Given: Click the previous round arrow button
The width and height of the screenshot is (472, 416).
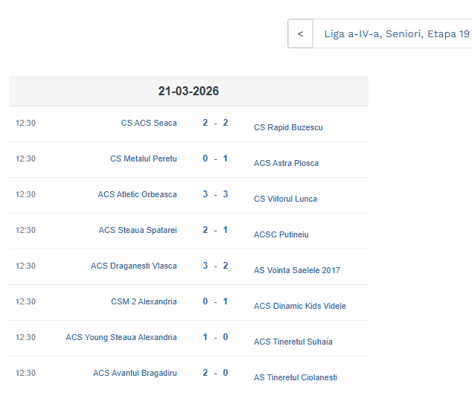Looking at the screenshot, I should point(300,34).
